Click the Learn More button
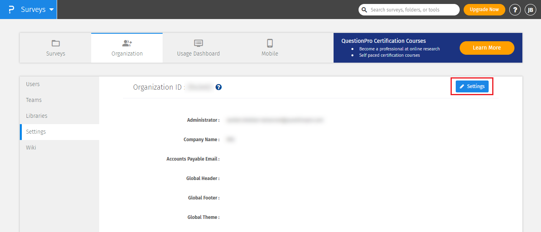The width and height of the screenshot is (541, 232). pyautogui.click(x=487, y=48)
